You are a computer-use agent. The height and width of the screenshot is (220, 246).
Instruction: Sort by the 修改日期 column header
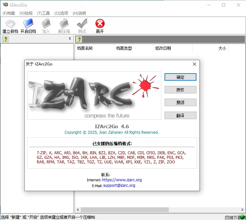tap(173, 48)
